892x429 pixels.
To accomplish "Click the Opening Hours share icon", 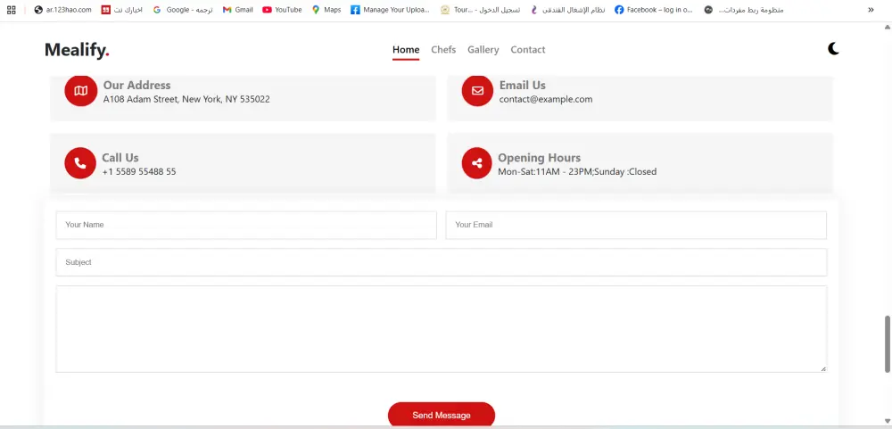I will 476,163.
